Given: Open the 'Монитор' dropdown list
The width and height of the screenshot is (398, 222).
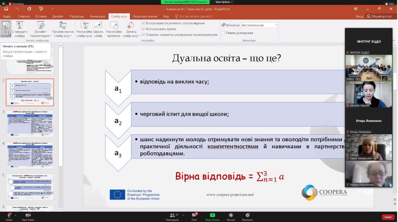Looking at the screenshot, I should click(x=275, y=25).
